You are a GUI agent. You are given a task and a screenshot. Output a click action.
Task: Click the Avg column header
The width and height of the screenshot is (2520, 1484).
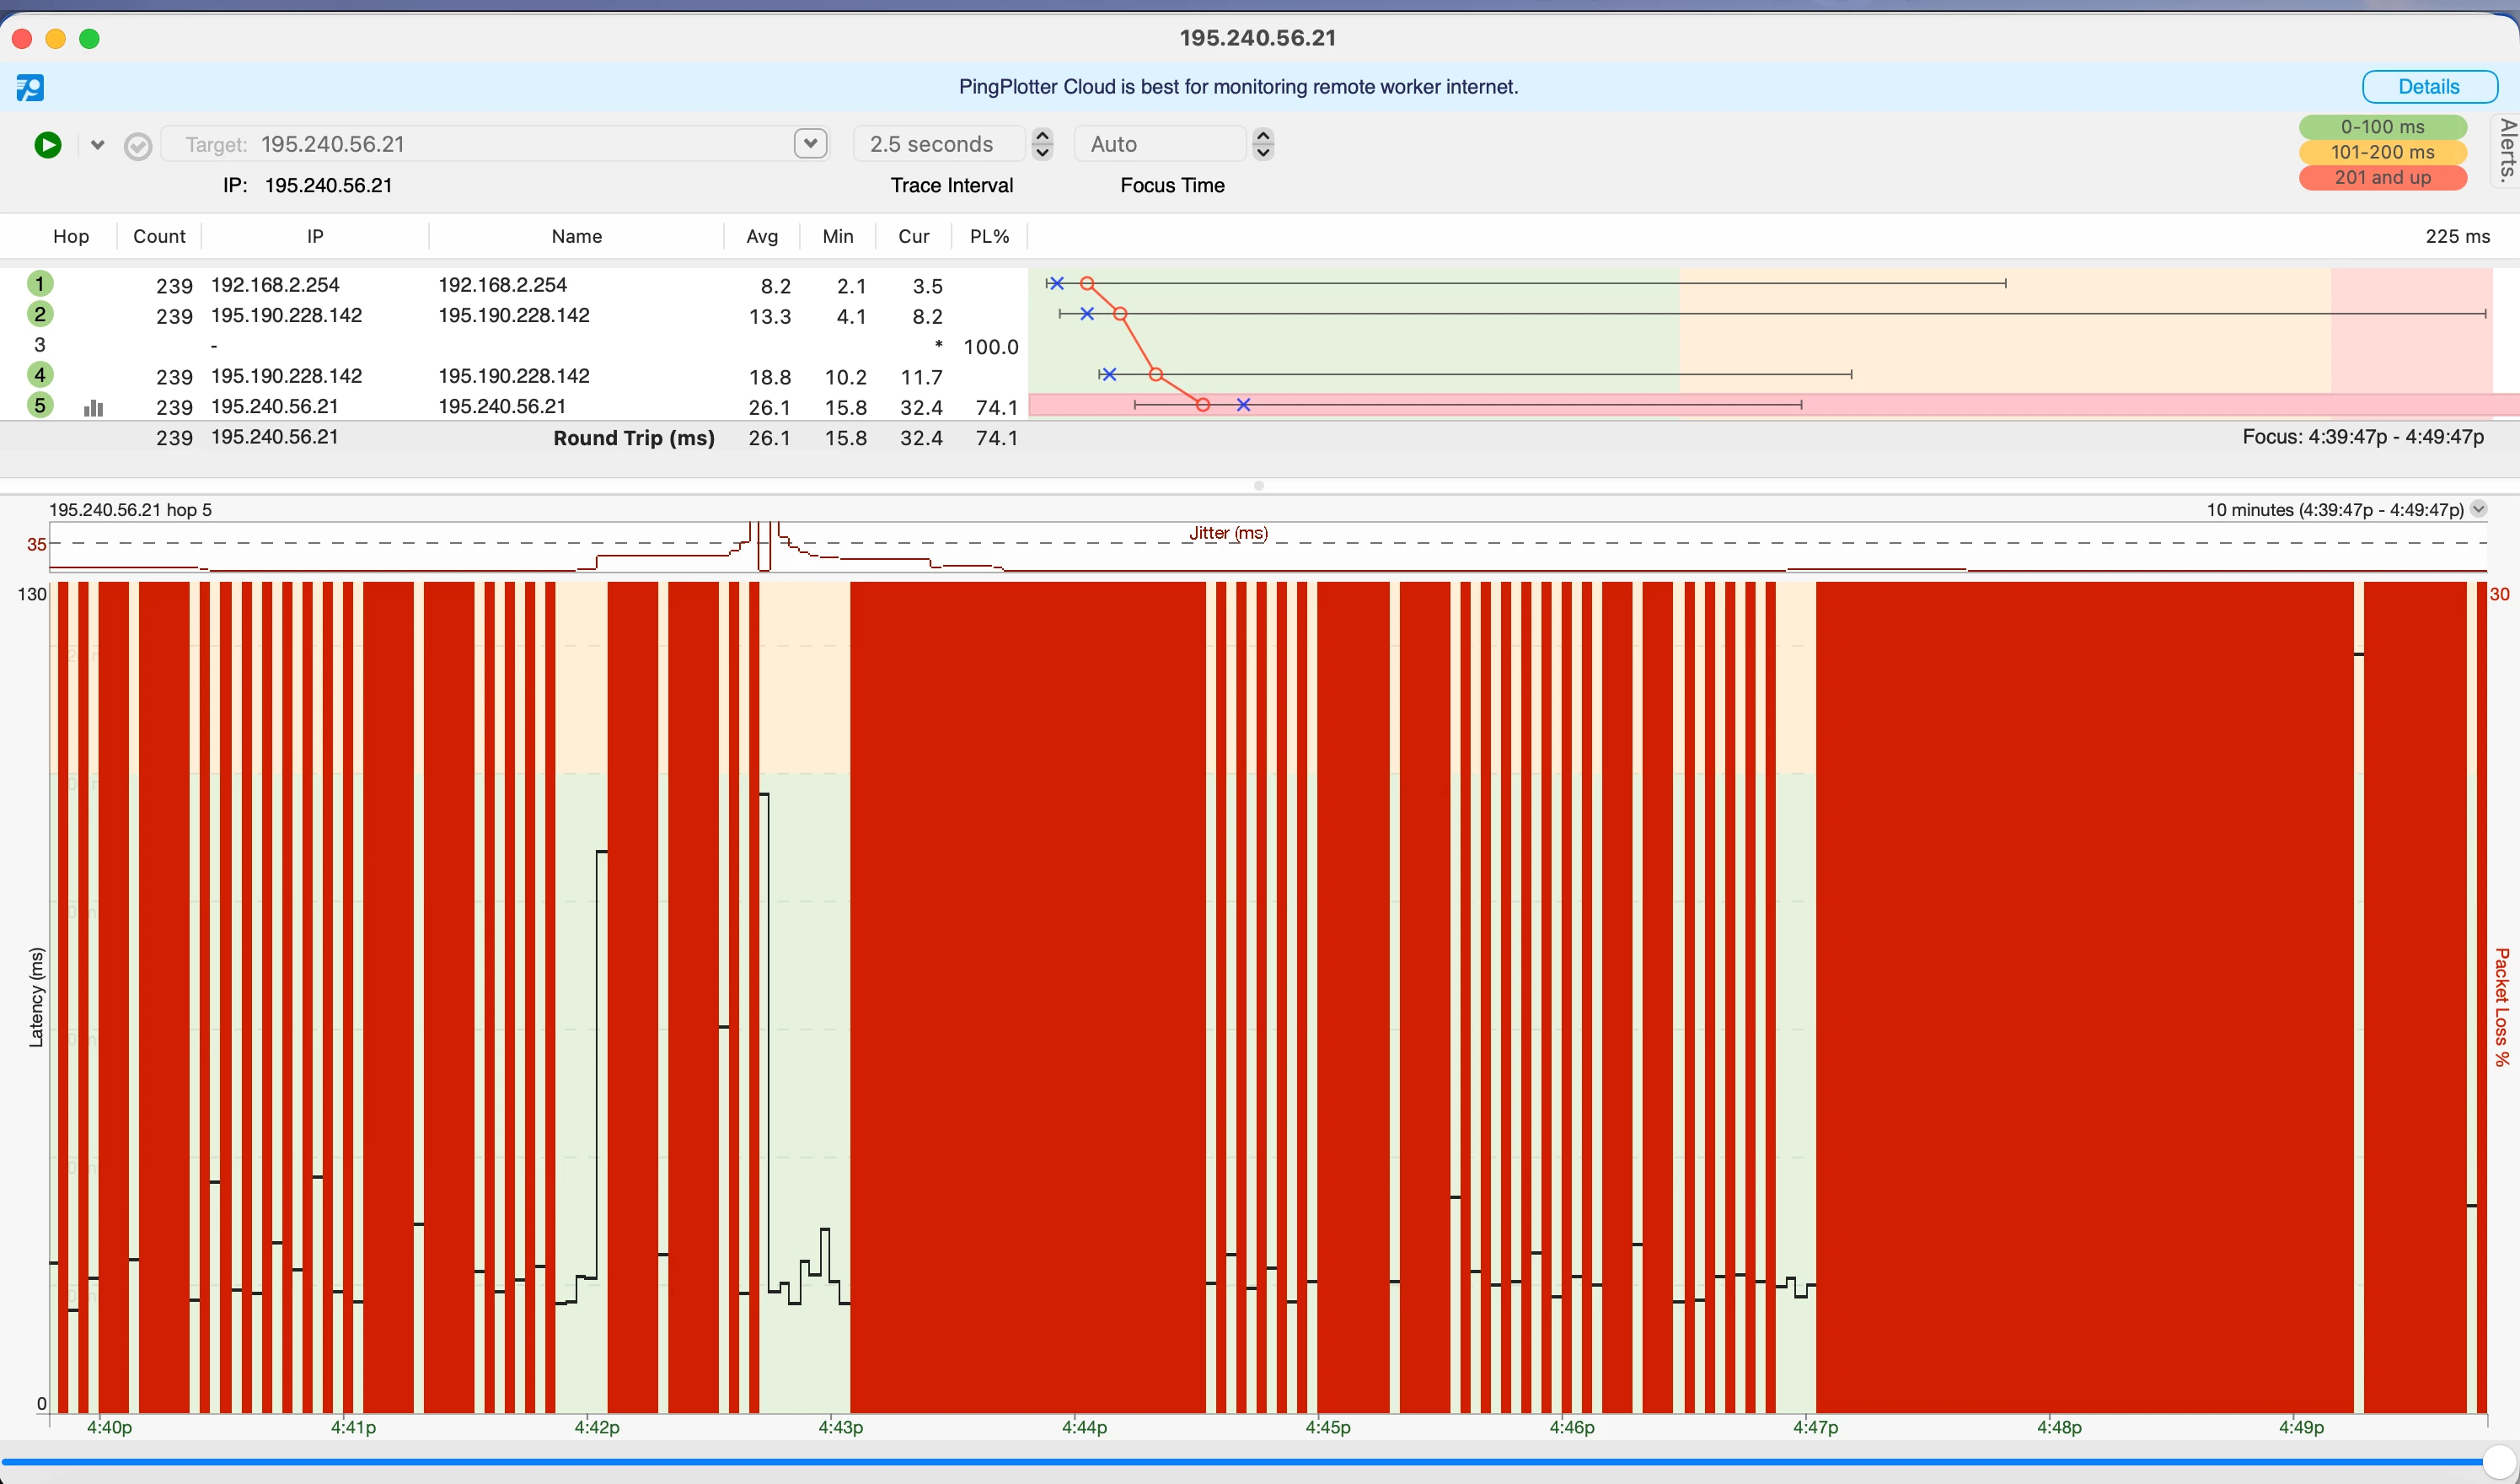tap(761, 236)
